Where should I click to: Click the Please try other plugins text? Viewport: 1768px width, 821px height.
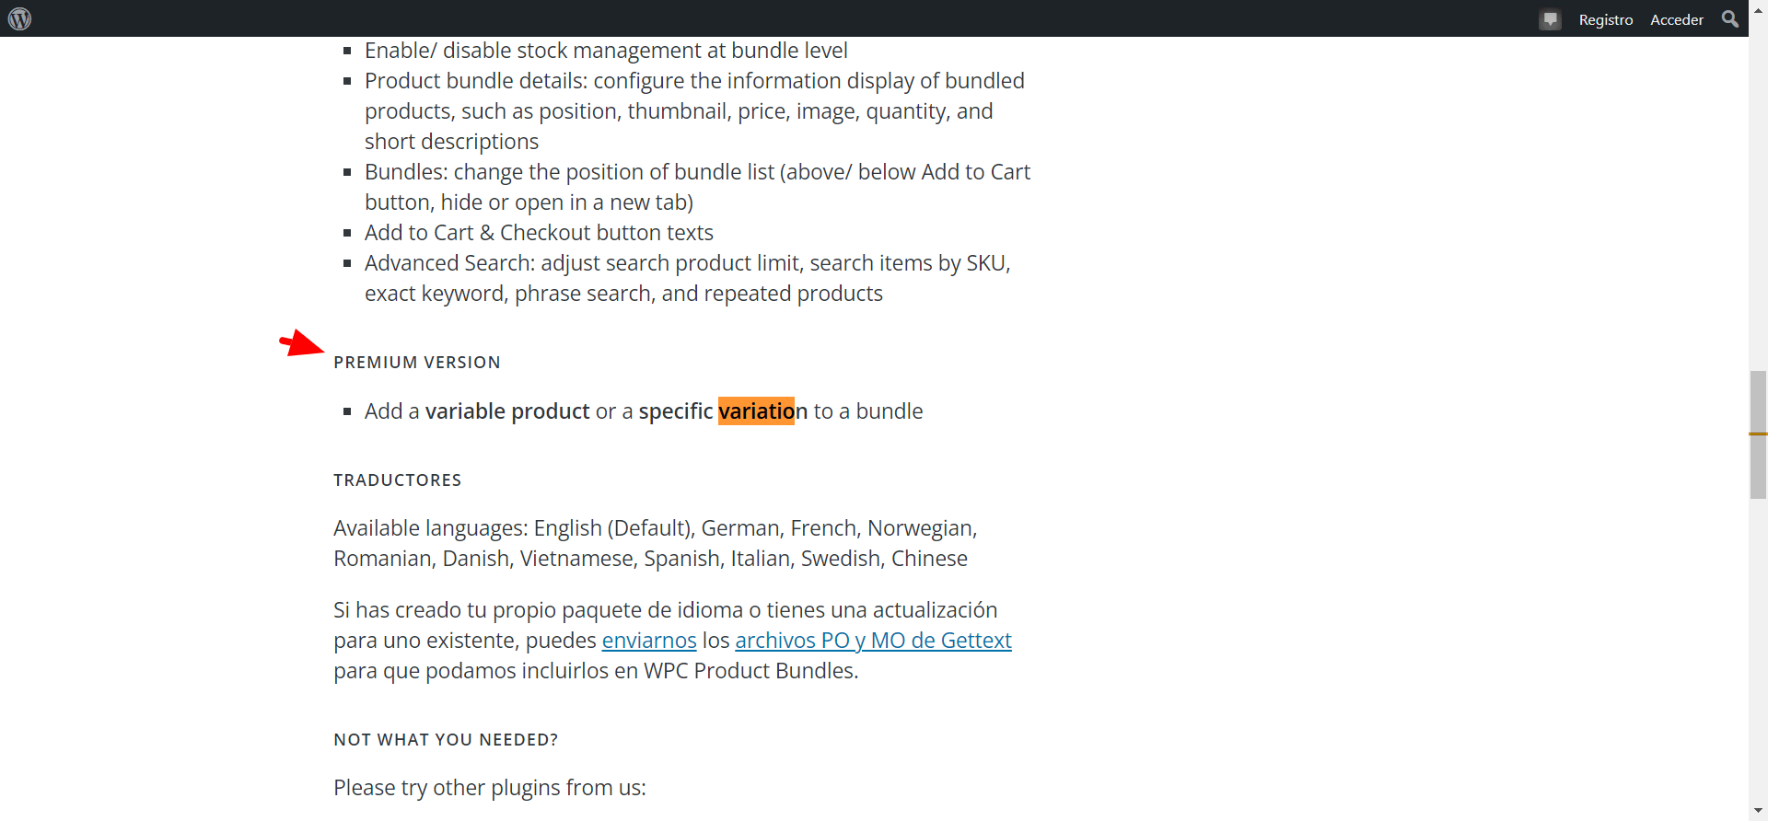[x=490, y=788]
